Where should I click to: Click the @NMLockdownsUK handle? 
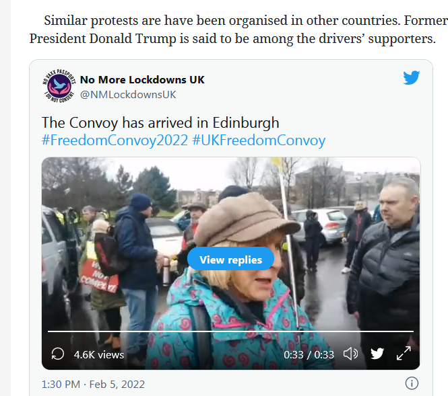tap(128, 95)
